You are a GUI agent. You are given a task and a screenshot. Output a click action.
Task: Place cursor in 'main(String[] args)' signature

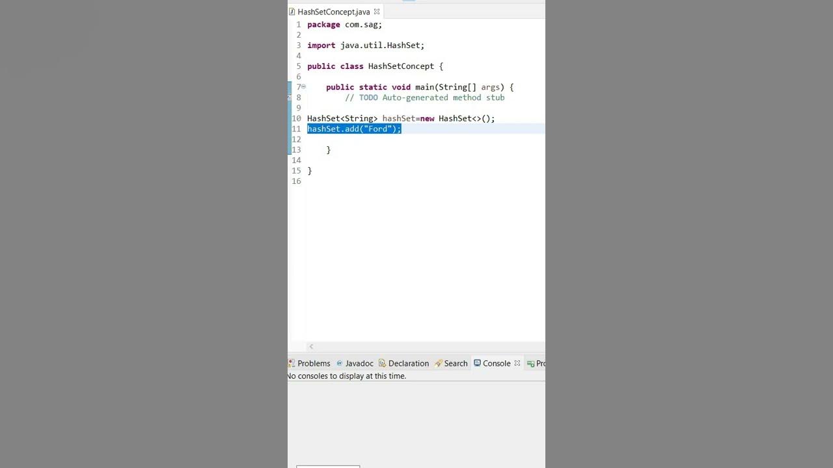click(x=459, y=87)
